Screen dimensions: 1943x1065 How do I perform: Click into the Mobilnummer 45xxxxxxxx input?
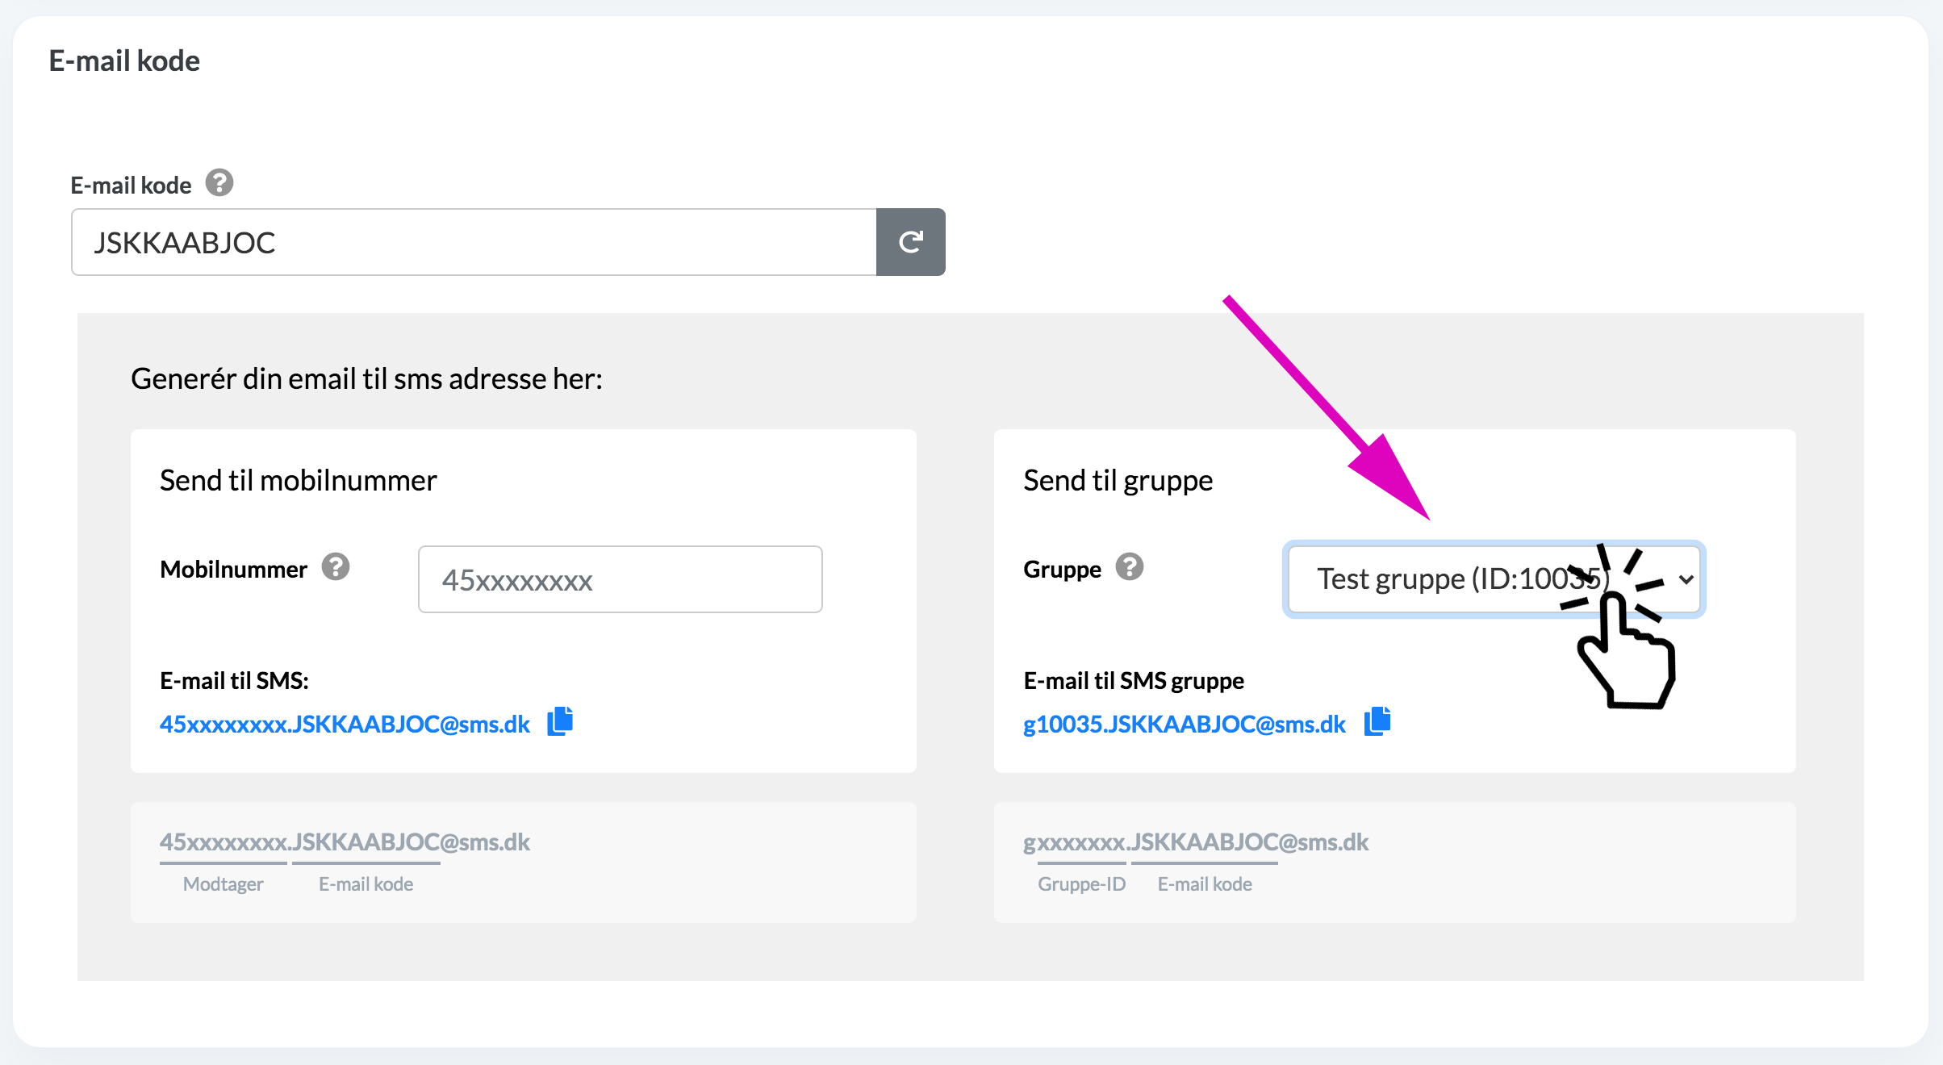[x=620, y=579]
